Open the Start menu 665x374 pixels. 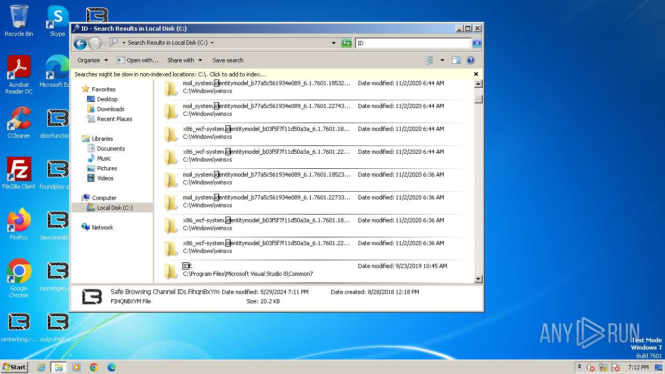15,367
